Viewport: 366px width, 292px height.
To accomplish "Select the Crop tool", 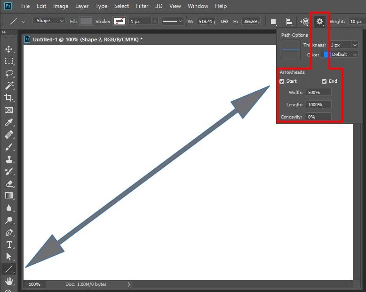I will pos(9,97).
